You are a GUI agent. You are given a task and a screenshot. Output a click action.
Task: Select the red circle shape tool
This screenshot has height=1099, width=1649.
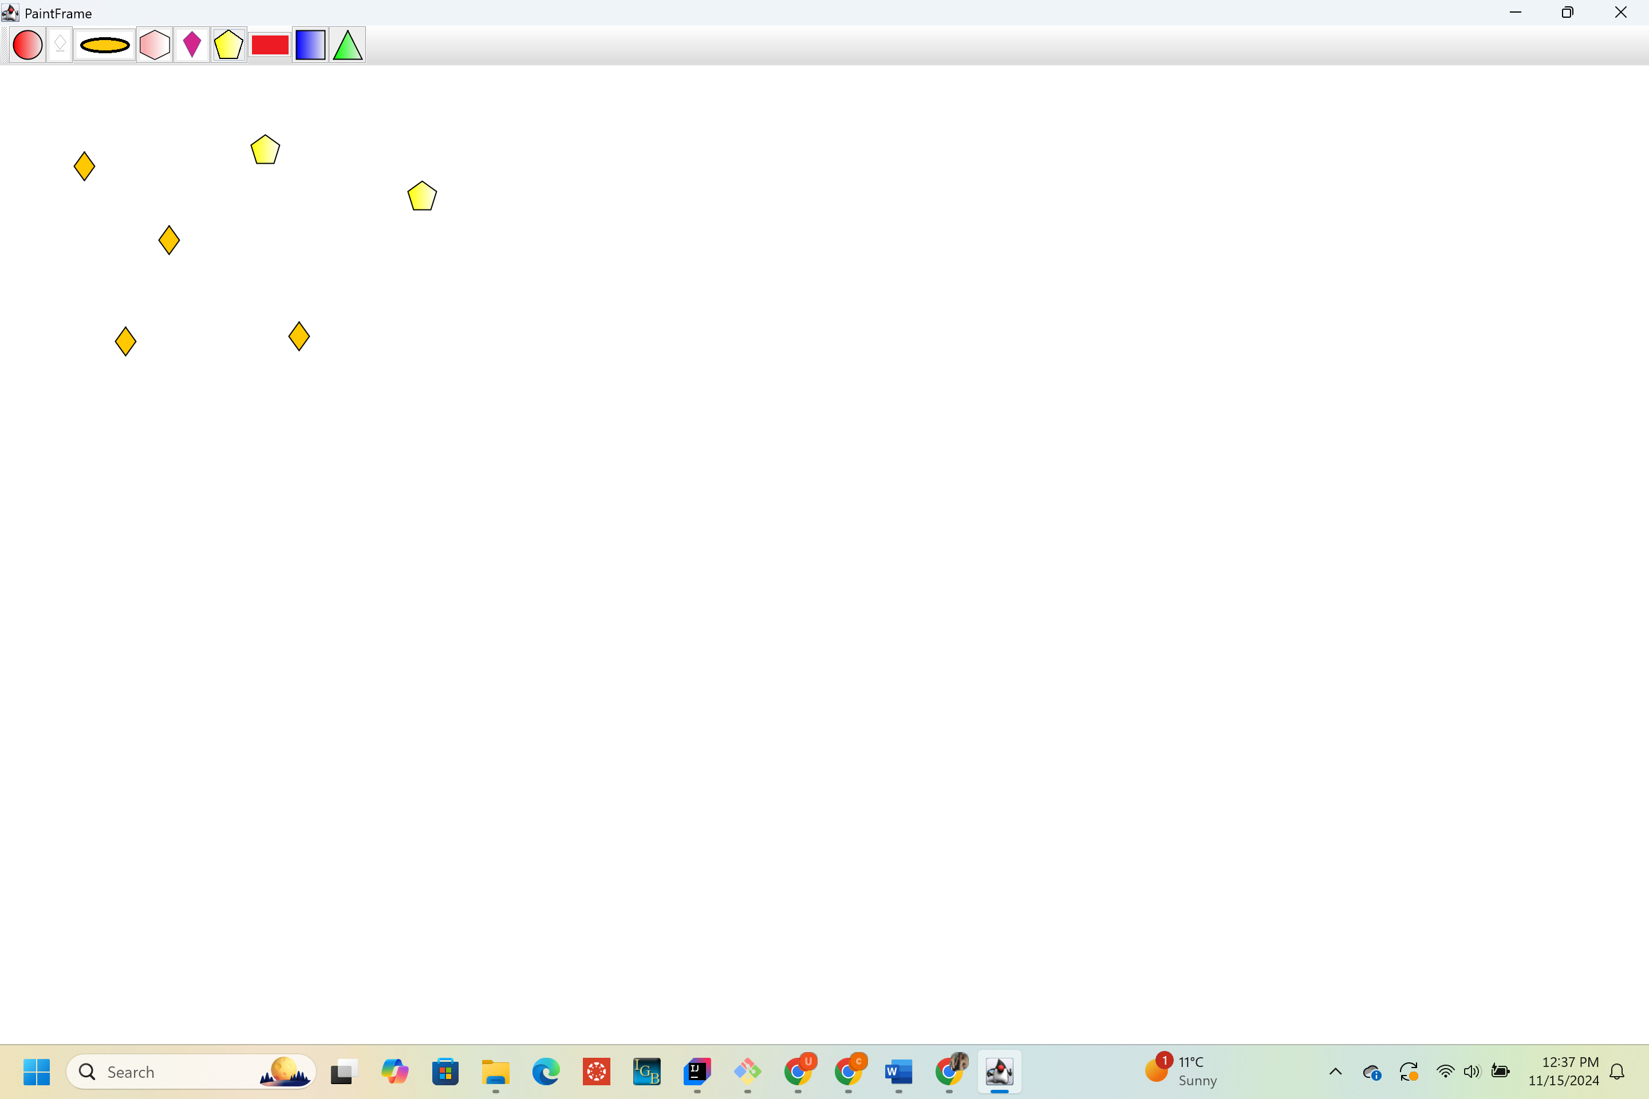(x=28, y=46)
